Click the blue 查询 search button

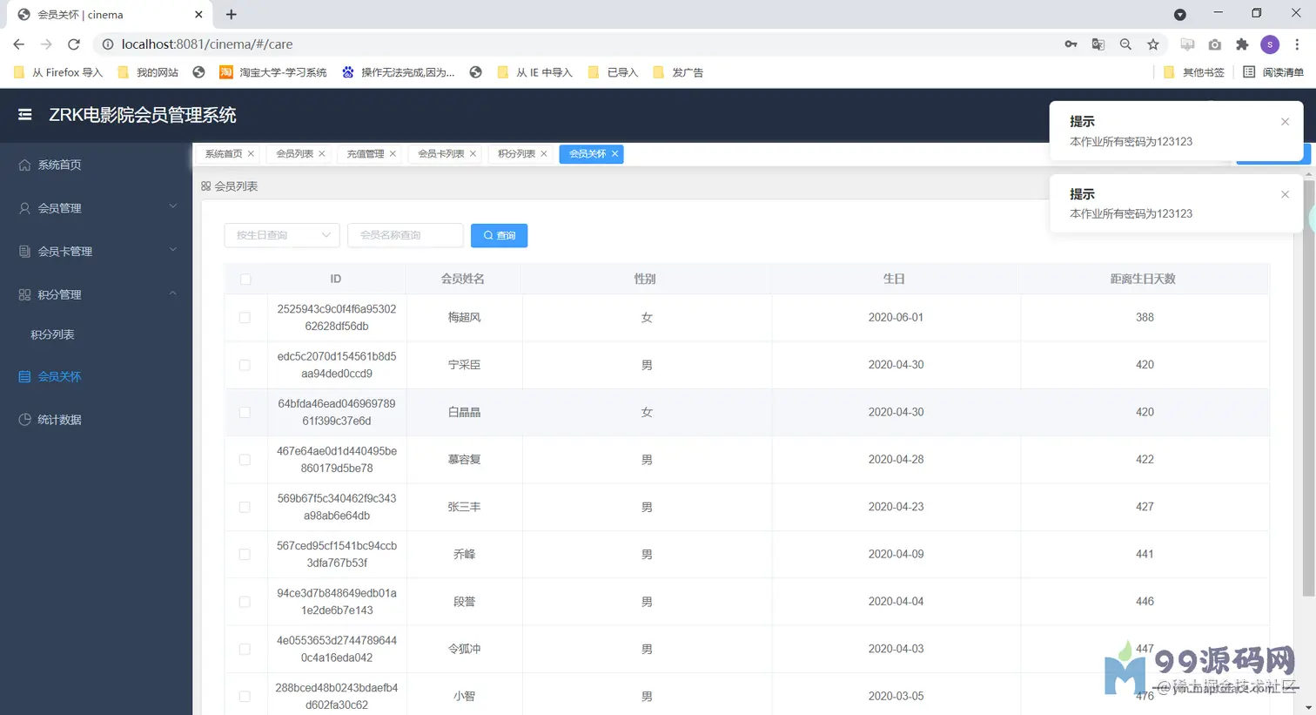[499, 235]
